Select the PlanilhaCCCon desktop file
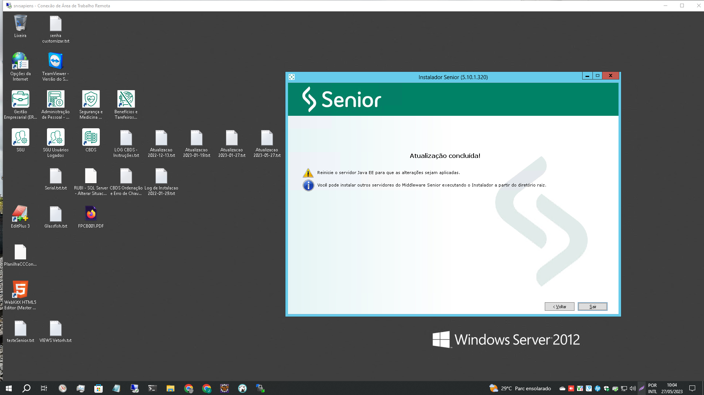This screenshot has height=395, width=704. (x=21, y=255)
